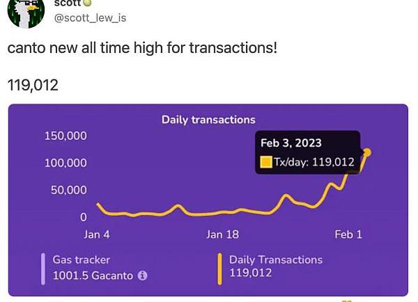This screenshot has width=418, height=302.
Task: Click the info icon beside 1001.5 Gacanto
Action: click(142, 276)
